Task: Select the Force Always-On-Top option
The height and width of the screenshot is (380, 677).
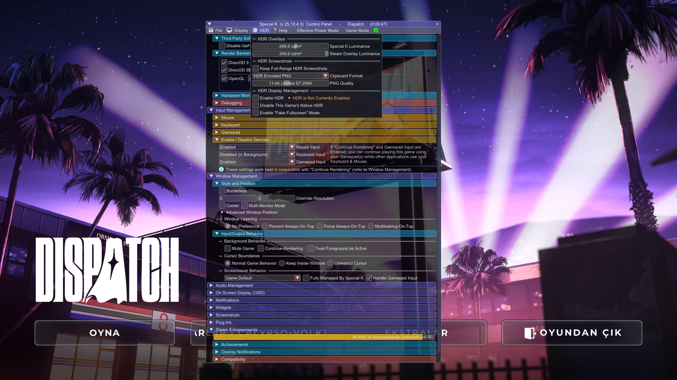Action: (319, 226)
